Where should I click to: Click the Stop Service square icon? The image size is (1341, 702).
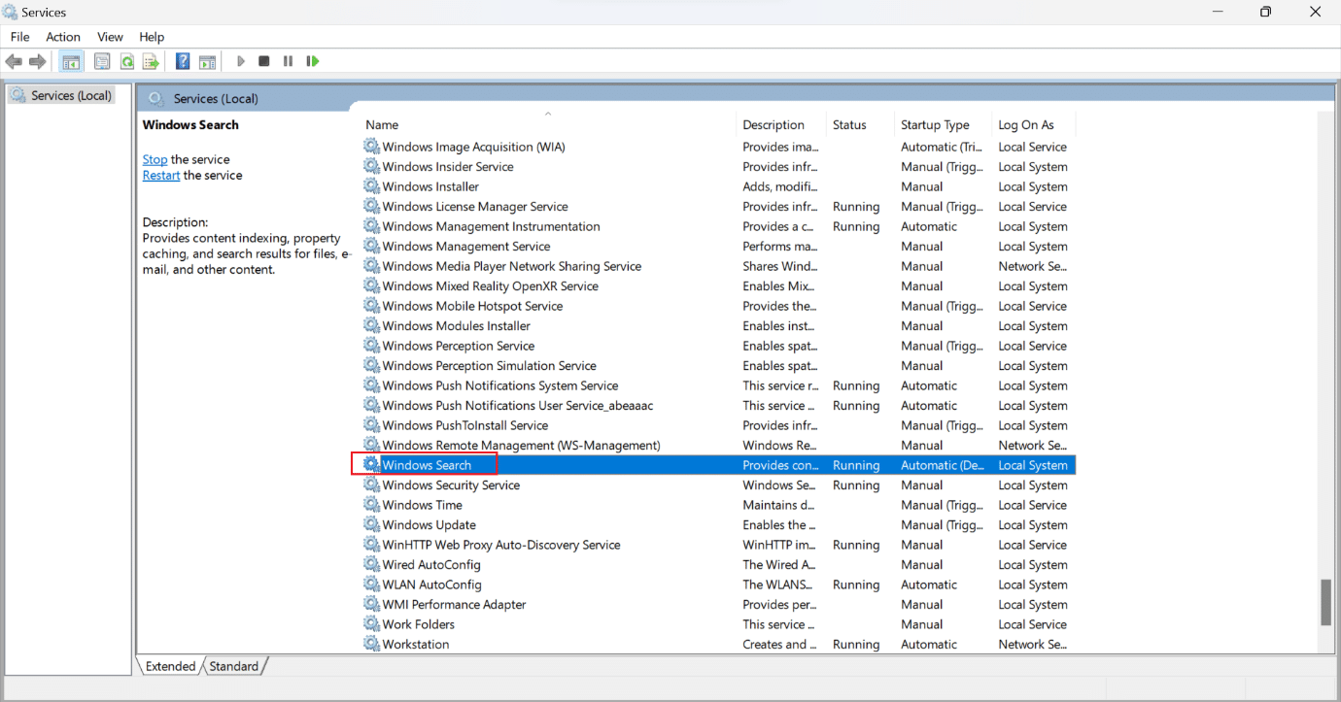point(263,61)
